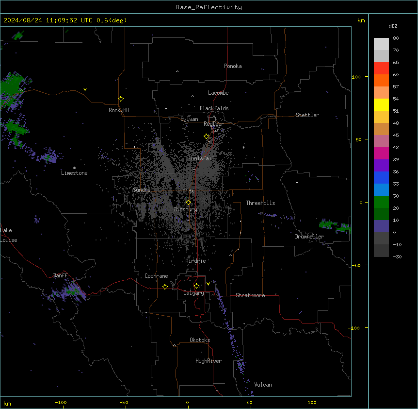
Task: Select the Limestone label
Action: pyautogui.click(x=74, y=173)
